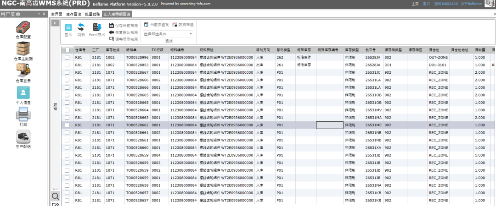Select cell TO00528853
The height and width of the screenshot is (206, 496).
(x=137, y=65)
